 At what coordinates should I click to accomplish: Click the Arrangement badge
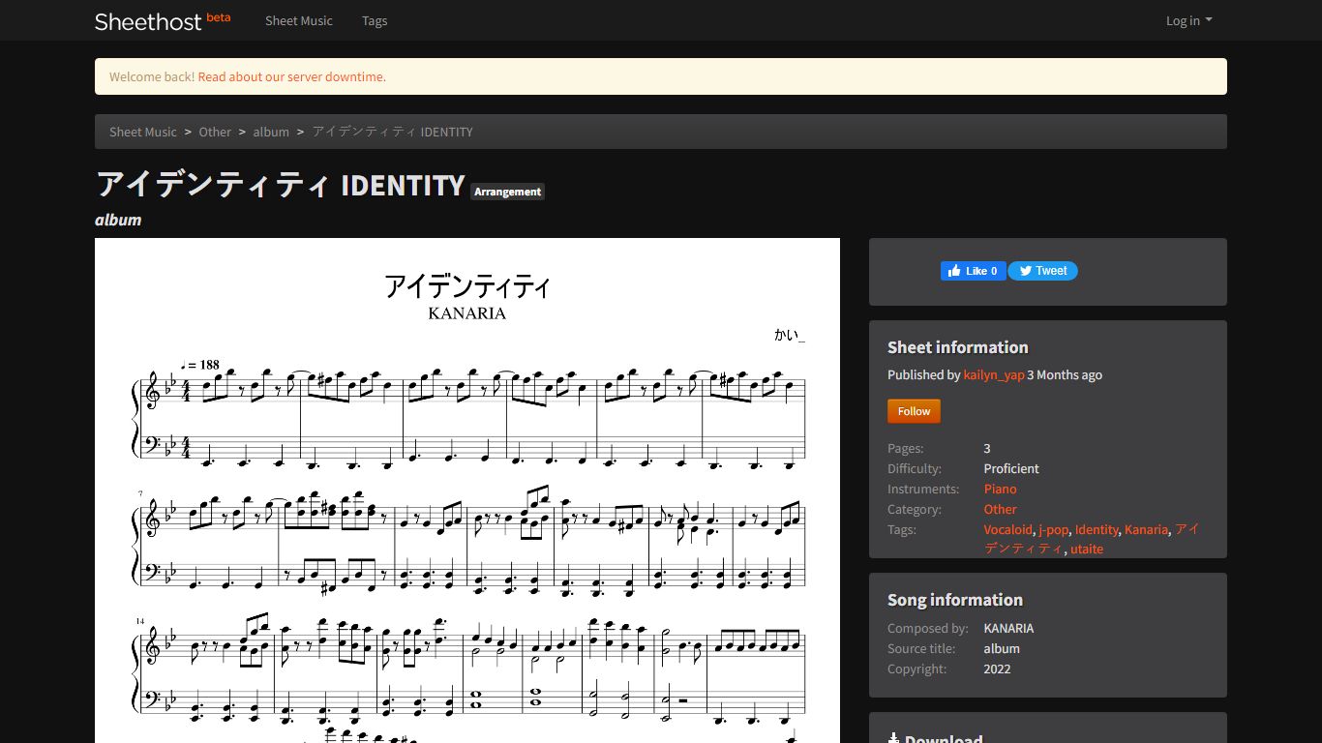pos(508,192)
